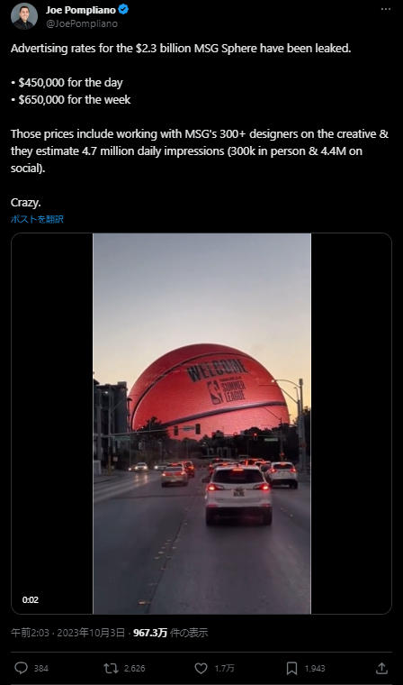
Task: Click the 0:02 video time indicator
Action: [31, 599]
